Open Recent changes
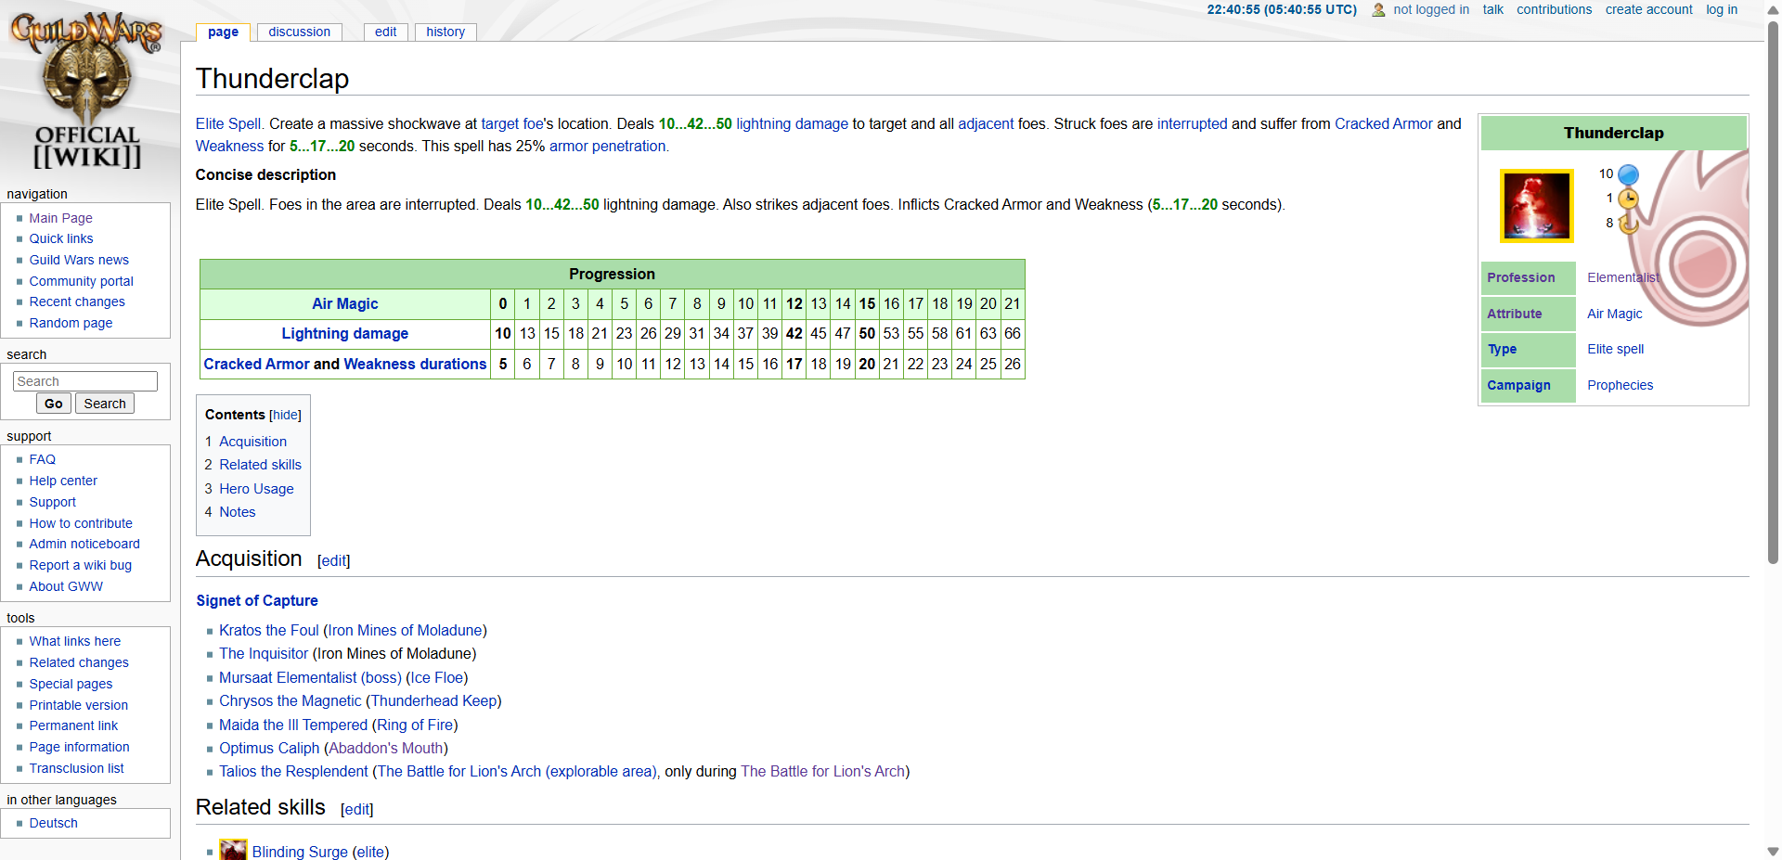The width and height of the screenshot is (1782, 860). (76, 302)
